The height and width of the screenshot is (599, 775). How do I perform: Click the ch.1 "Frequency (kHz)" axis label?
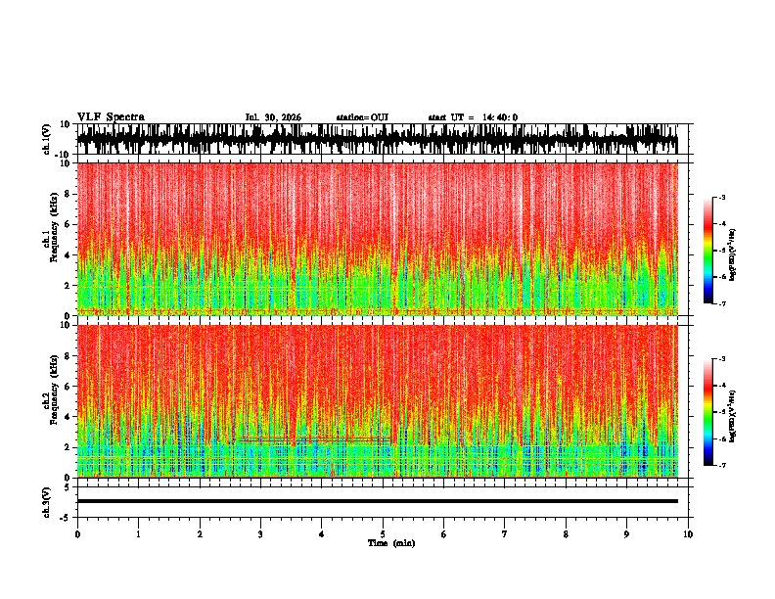click(x=54, y=227)
